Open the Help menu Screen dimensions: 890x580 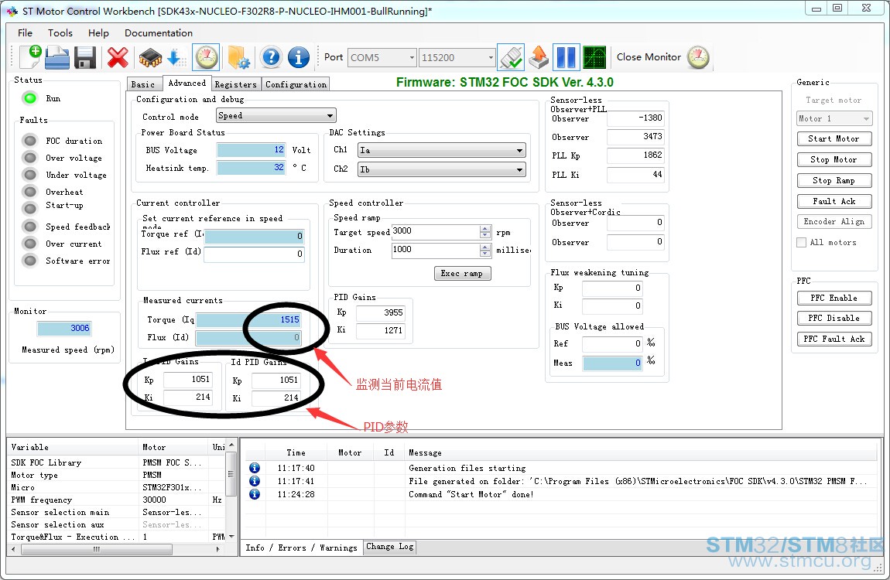tap(98, 33)
